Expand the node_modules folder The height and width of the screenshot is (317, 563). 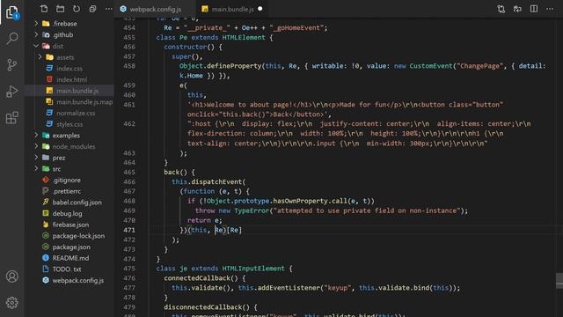(x=36, y=146)
